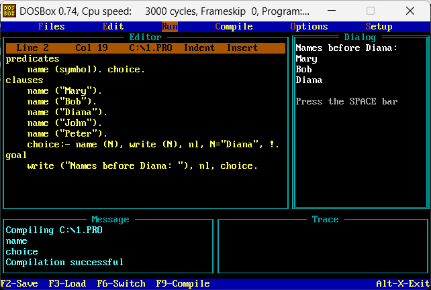The width and height of the screenshot is (431, 290).
Task: Click the 'goal' keyword line
Action: pos(16,155)
